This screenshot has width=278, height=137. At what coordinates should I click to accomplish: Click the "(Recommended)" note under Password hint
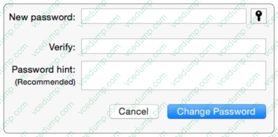click(x=45, y=82)
